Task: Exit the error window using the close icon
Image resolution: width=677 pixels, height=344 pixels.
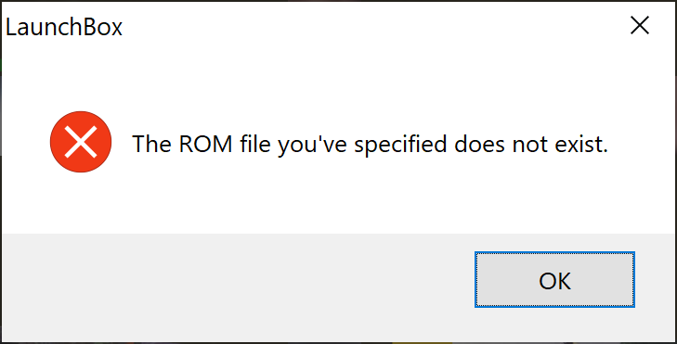Action: 640,25
